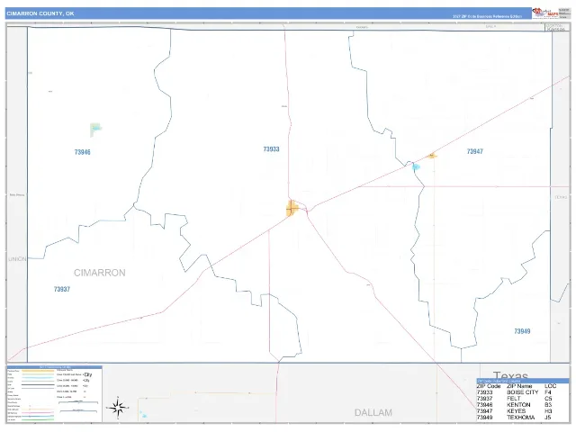Click the "ZIP Code" column header in the index
576x432 pixels.
coord(489,386)
